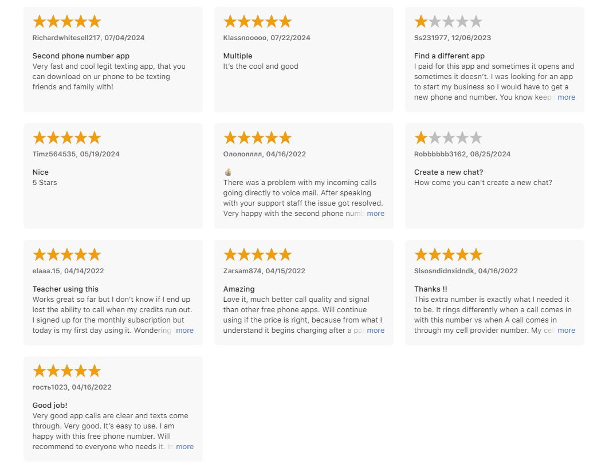Click the star rating on гость1023's review
Image resolution: width=605 pixels, height=468 pixels.
point(67,371)
